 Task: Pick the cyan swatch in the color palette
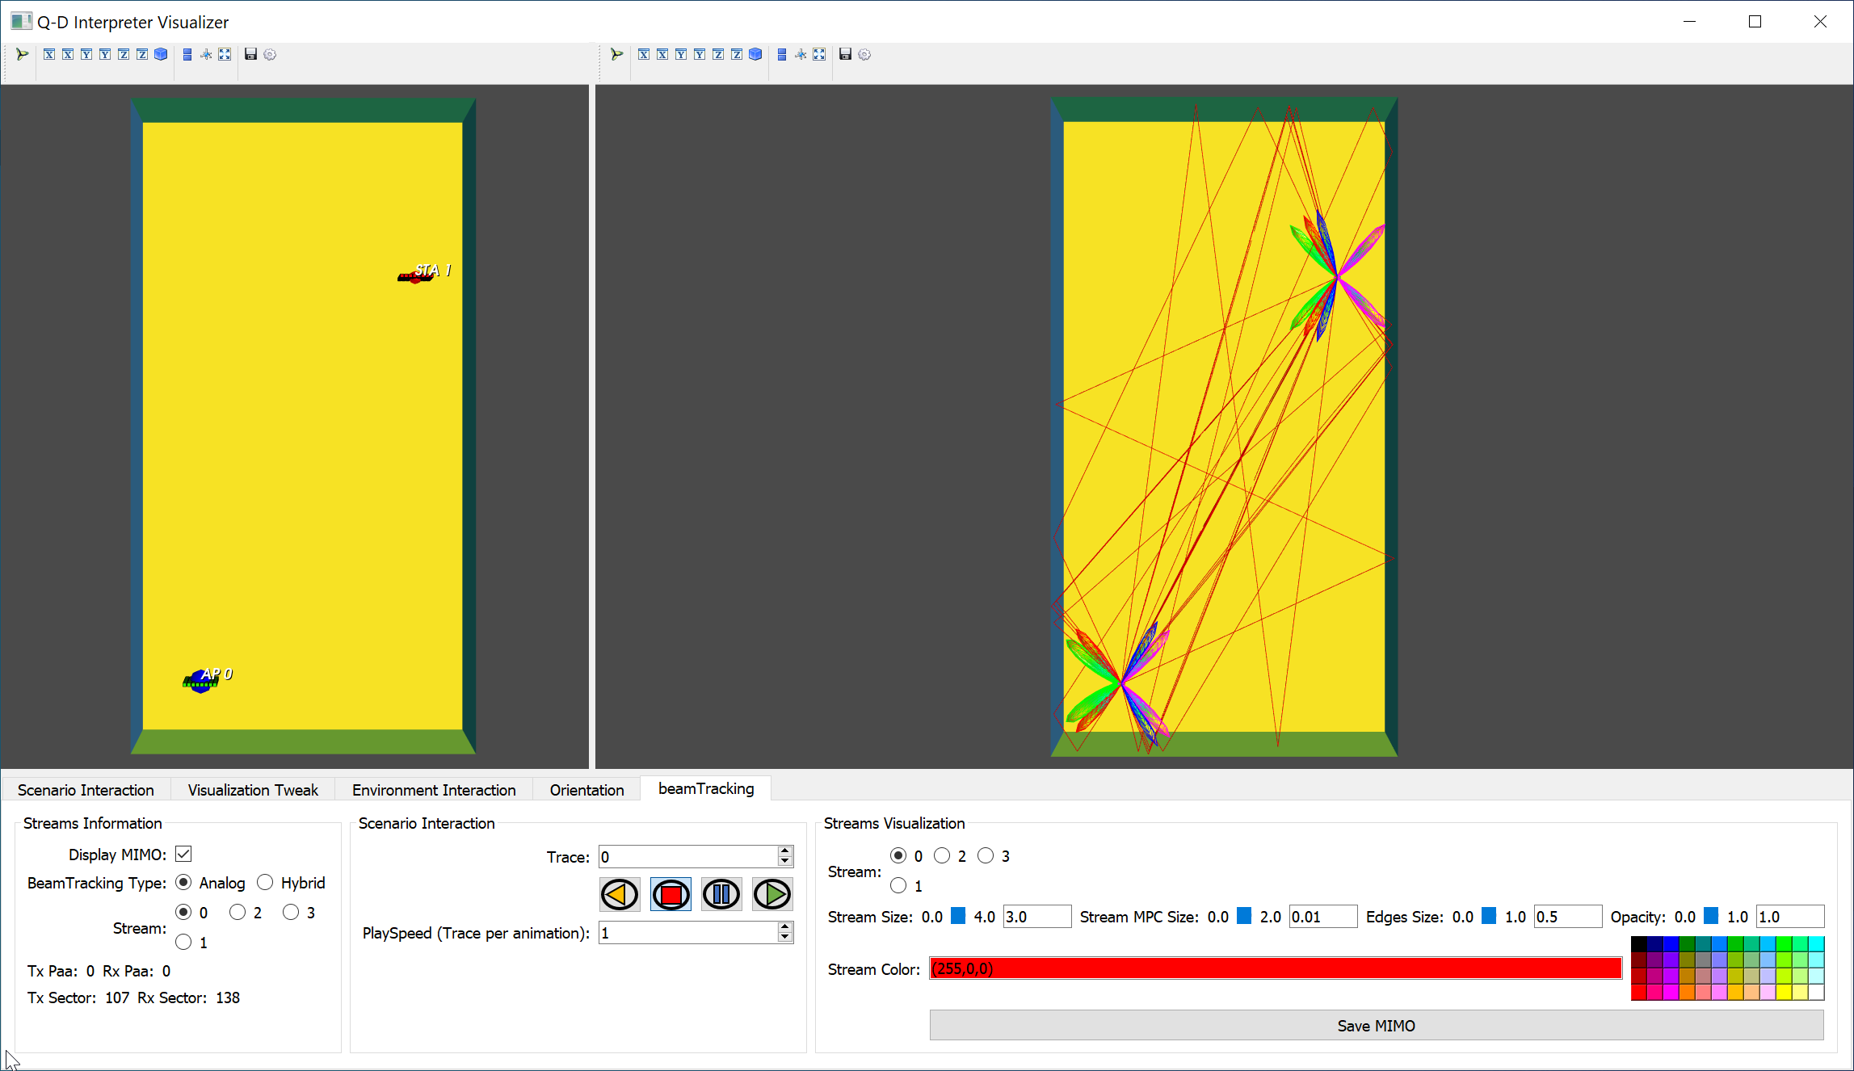click(1816, 943)
